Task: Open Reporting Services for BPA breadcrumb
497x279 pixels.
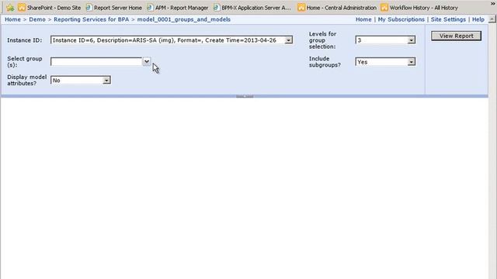Action: click(92, 19)
